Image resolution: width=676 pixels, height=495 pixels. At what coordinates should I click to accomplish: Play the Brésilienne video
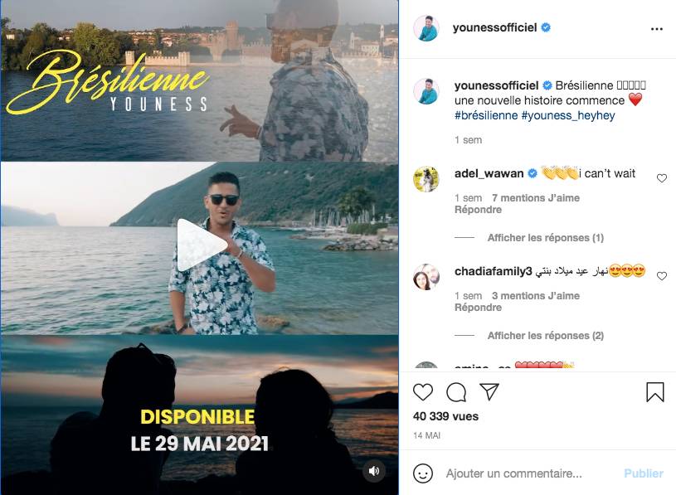[x=201, y=245]
